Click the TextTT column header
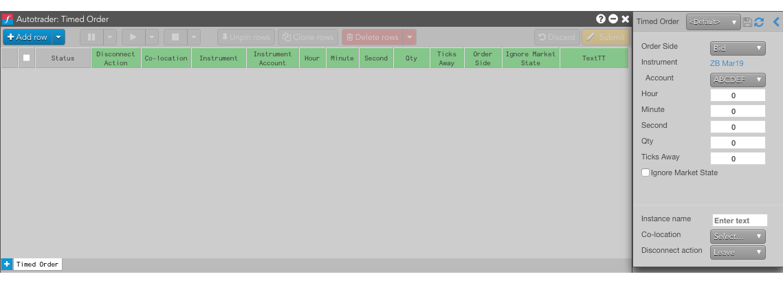Image resolution: width=783 pixels, height=281 pixels. click(x=594, y=58)
